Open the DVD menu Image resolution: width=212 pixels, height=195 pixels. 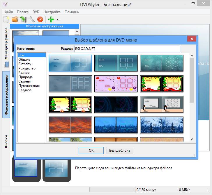pos(36,12)
